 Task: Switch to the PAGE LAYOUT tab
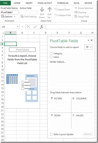45,3
